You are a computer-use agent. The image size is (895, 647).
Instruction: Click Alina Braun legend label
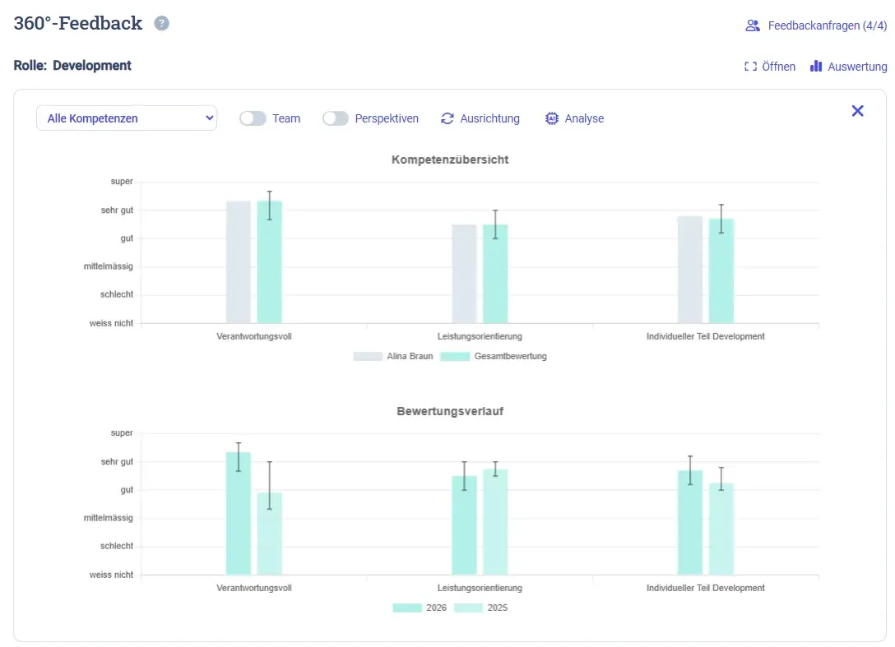pos(410,356)
